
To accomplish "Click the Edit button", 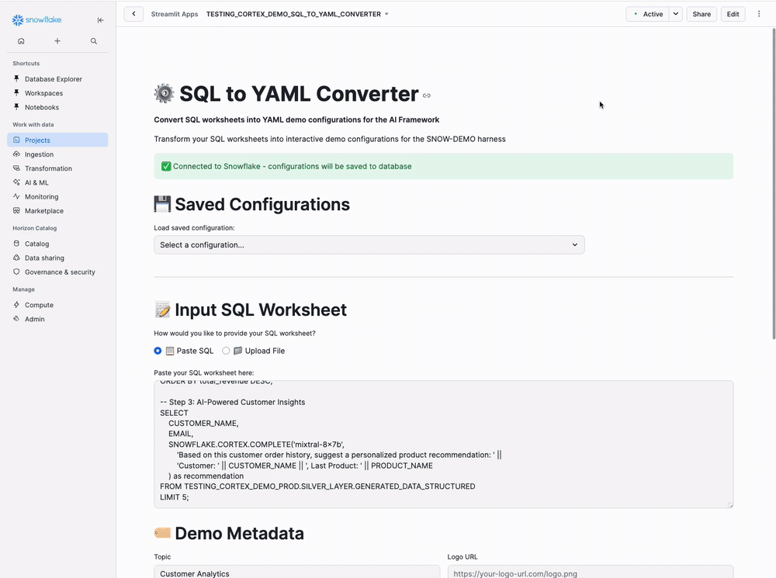I will 733,13.
